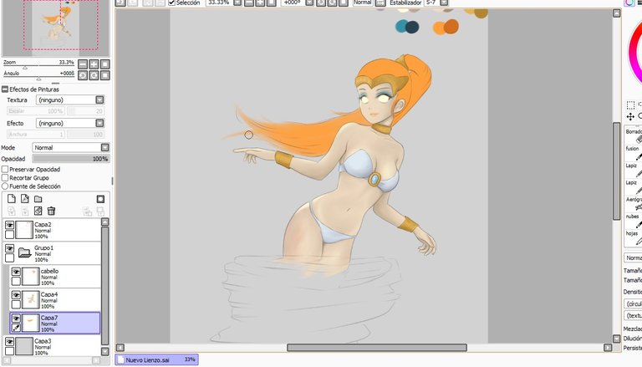Create a new normal layer
This screenshot has width=642, height=367.
[12, 199]
